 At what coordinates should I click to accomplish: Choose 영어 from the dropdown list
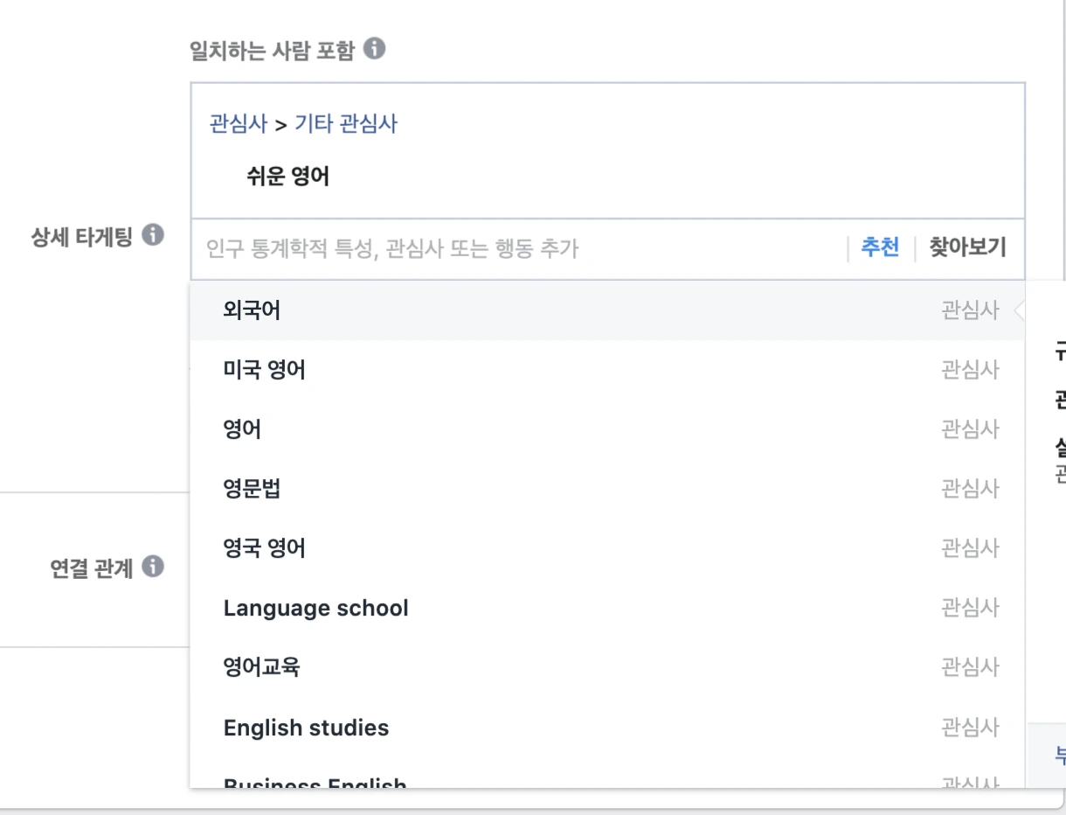pyautogui.click(x=242, y=429)
